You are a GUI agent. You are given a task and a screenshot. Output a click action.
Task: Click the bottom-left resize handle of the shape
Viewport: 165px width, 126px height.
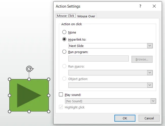click(9, 112)
